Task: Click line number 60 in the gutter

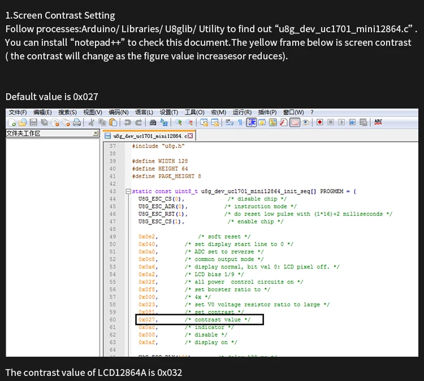Action: [113, 319]
